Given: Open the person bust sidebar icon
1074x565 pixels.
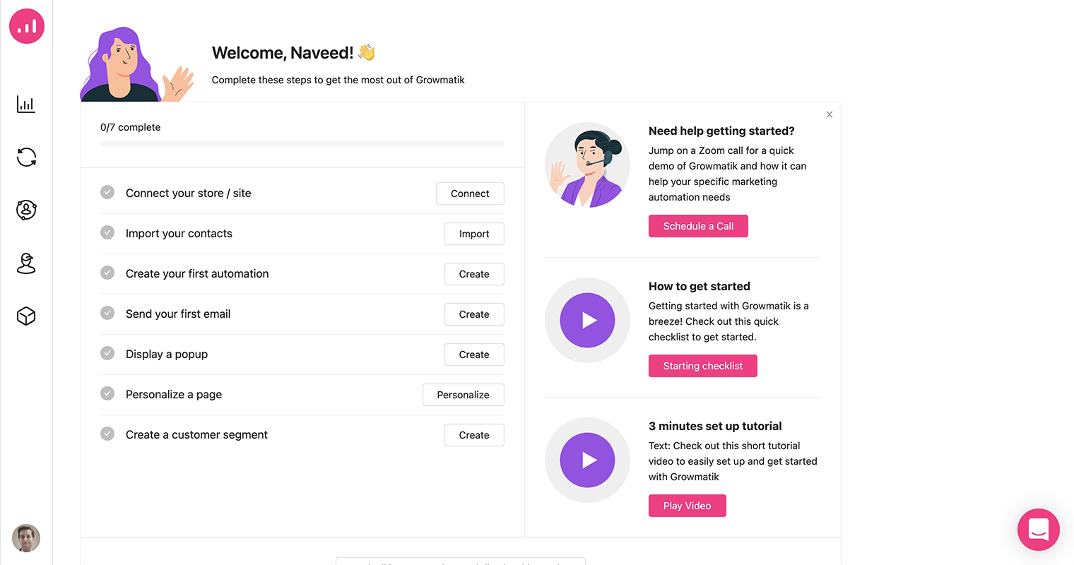Looking at the screenshot, I should 26,263.
